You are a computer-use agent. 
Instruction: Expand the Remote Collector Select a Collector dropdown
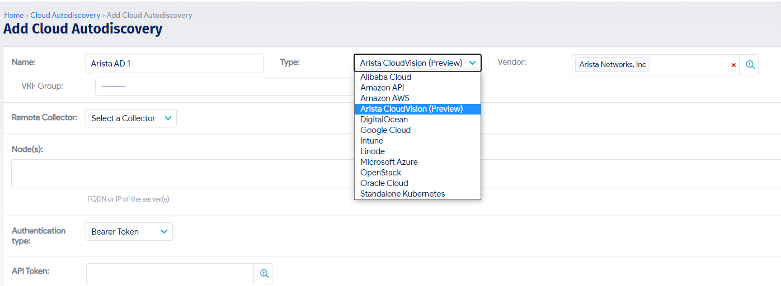(x=131, y=118)
